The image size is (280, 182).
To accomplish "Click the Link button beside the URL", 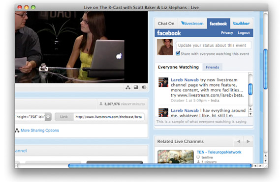I will (x=64, y=117).
